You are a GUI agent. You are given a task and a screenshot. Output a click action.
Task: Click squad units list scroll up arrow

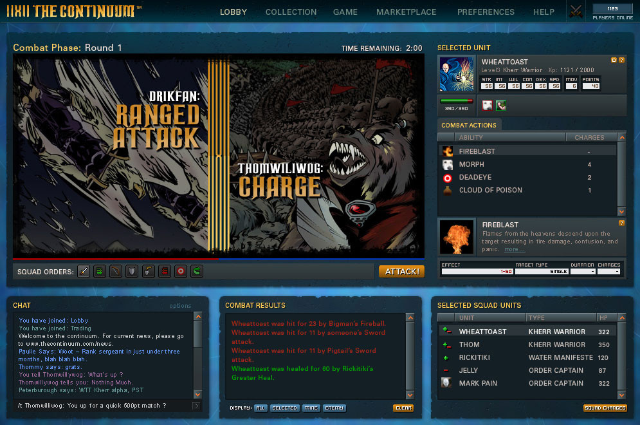tap(621, 317)
